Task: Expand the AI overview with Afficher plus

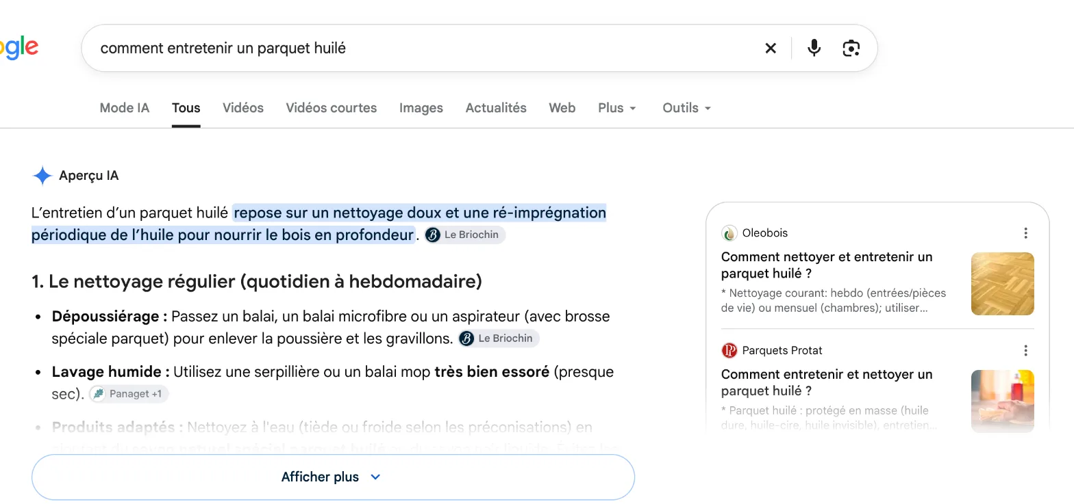Action: point(333,477)
